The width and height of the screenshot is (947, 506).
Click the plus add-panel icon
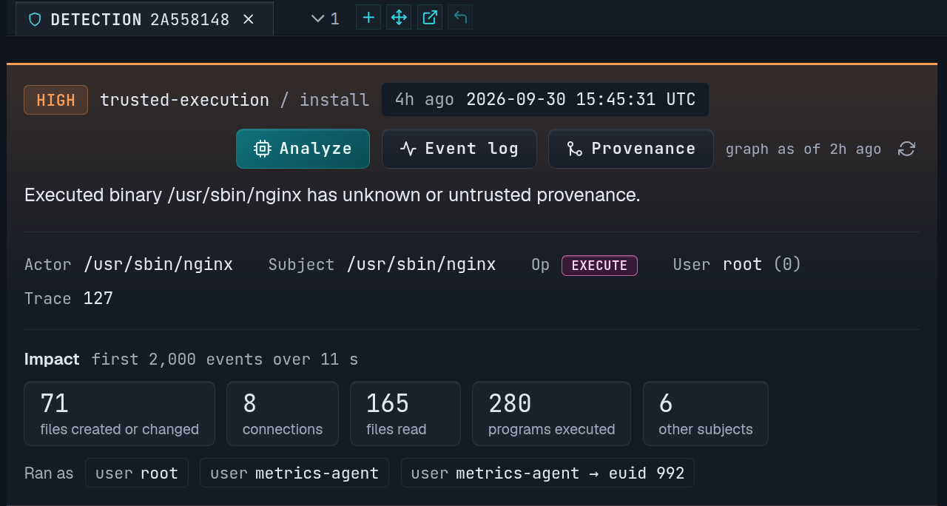368,17
